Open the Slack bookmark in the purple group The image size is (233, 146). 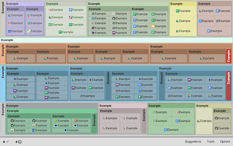pos(35,15)
